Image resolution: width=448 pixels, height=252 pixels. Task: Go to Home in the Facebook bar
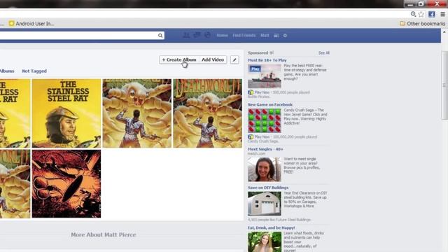pos(222,36)
